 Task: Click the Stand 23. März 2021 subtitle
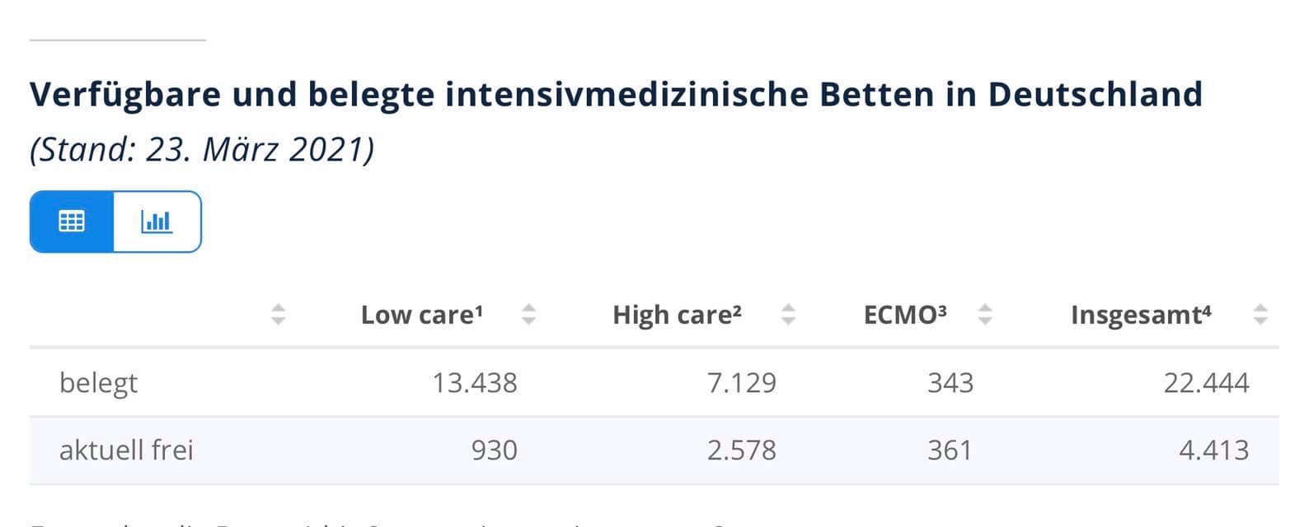tap(202, 150)
